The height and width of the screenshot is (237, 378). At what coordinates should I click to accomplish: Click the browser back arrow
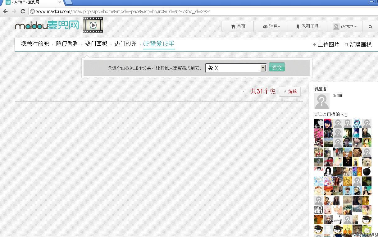5,11
